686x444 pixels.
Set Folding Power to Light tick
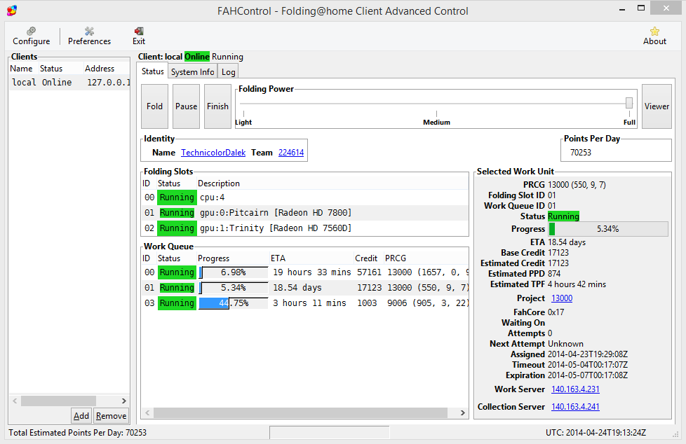click(243, 113)
